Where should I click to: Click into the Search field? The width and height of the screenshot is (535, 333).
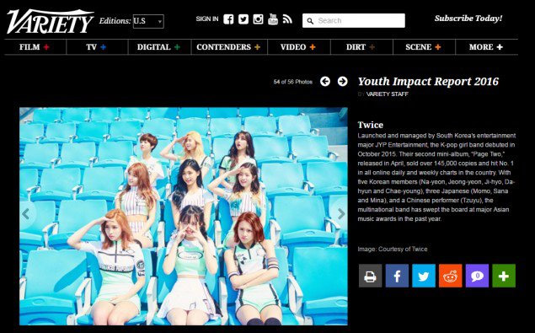(x=354, y=21)
